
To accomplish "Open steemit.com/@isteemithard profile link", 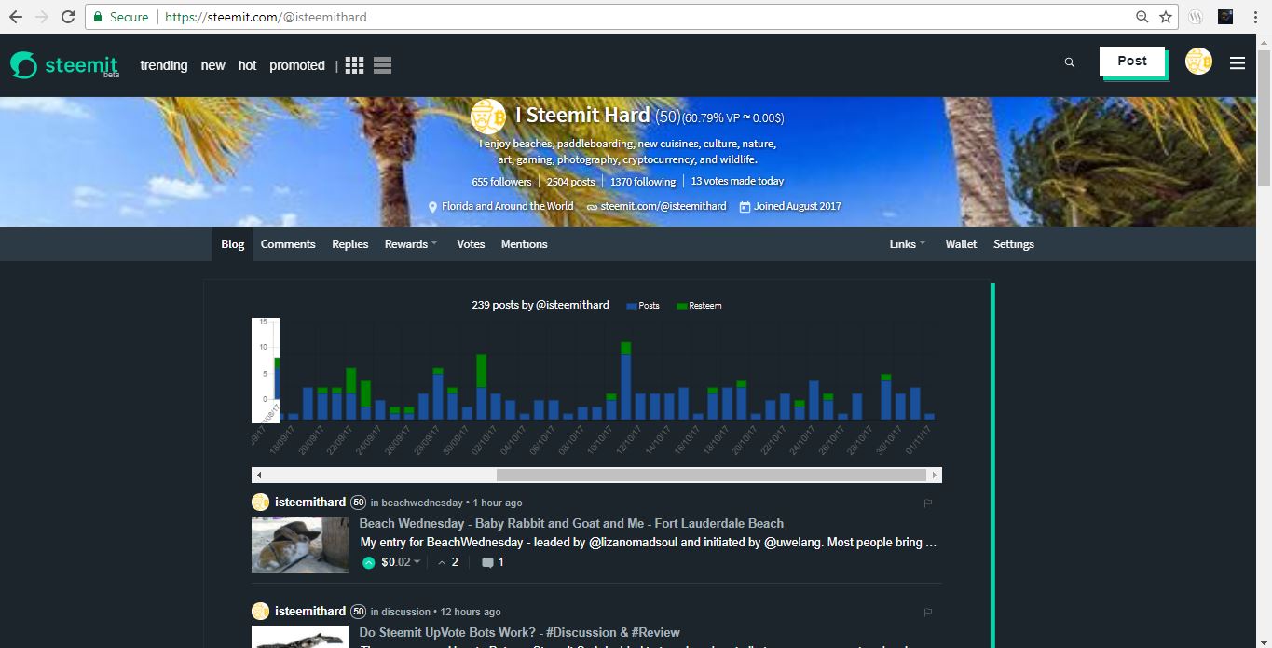I will (x=663, y=206).
